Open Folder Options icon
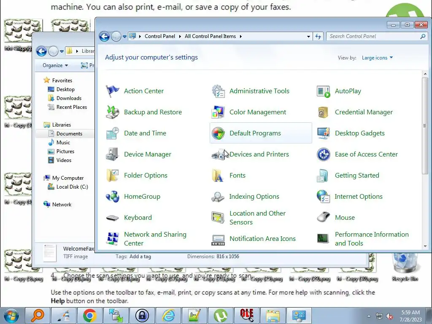The image size is (432, 324). [112, 175]
